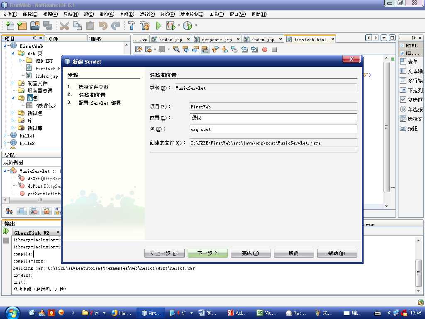Click the GlassFish V2 output tab
The width and height of the screenshot is (425, 319).
coord(32,233)
